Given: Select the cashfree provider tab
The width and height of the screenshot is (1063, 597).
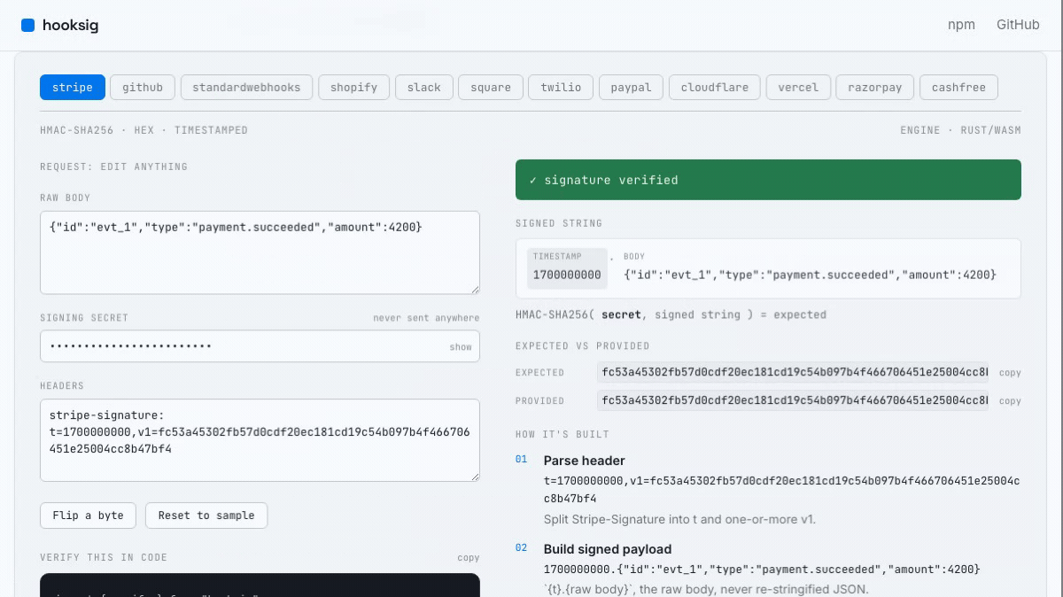Looking at the screenshot, I should [958, 88].
